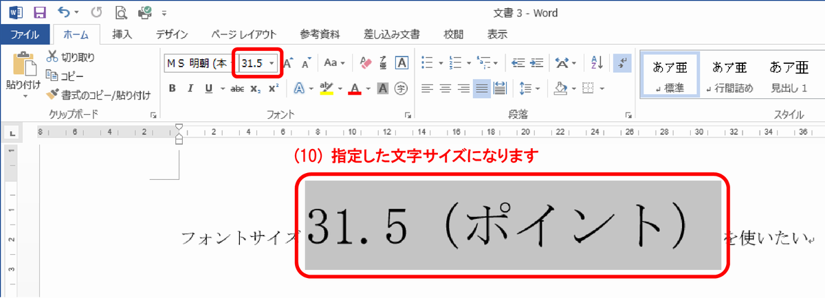
Task: Align text left
Action: [428, 88]
